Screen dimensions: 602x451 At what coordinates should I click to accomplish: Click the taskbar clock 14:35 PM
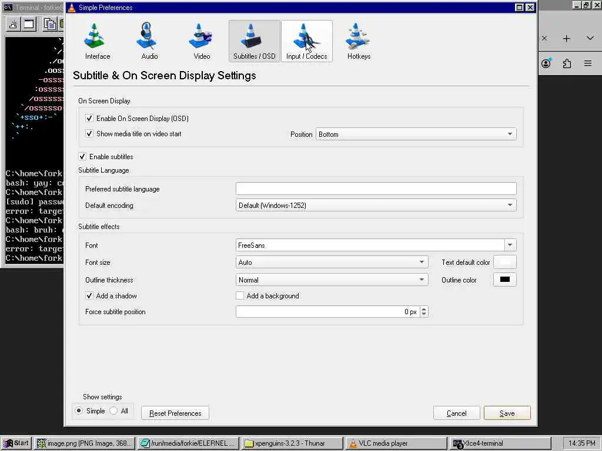point(581,443)
